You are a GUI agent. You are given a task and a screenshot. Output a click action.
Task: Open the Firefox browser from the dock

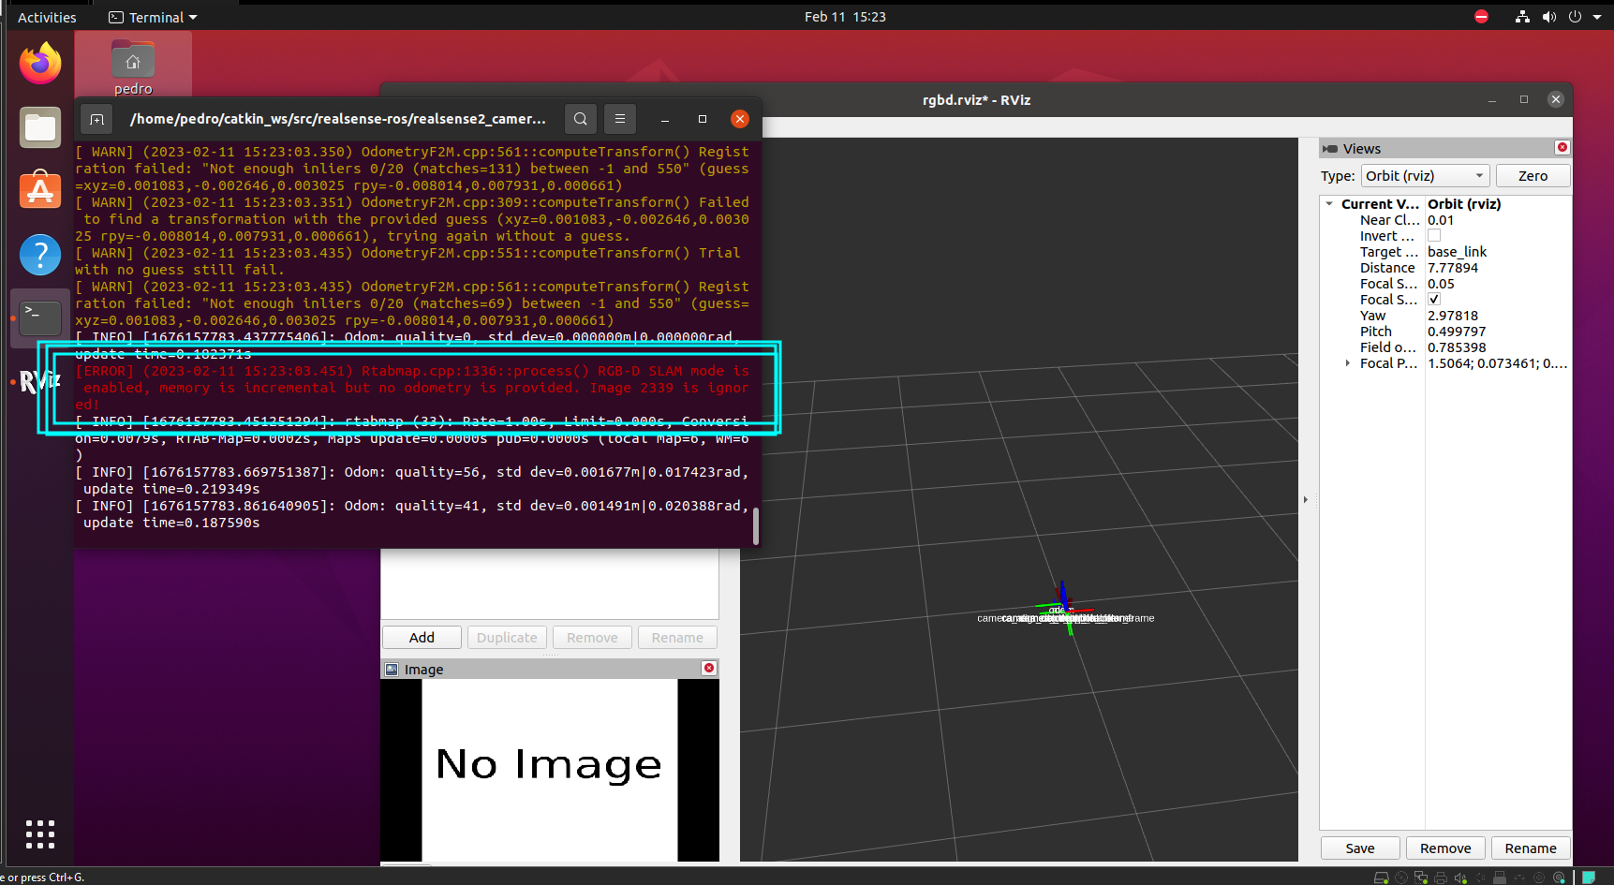coord(39,63)
